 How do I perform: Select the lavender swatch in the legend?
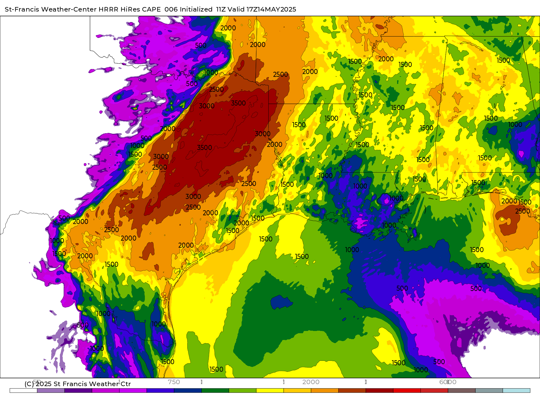click(x=51, y=391)
